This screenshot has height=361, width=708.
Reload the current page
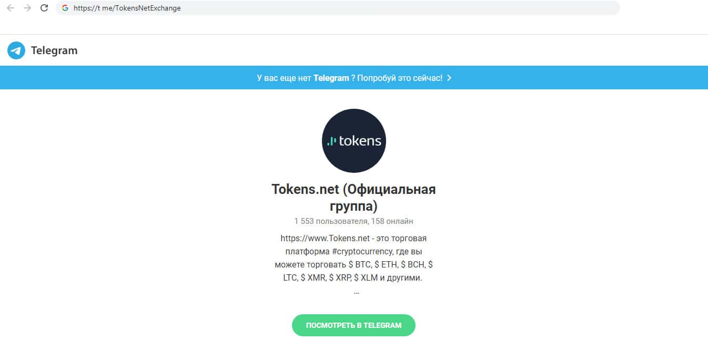coord(44,8)
